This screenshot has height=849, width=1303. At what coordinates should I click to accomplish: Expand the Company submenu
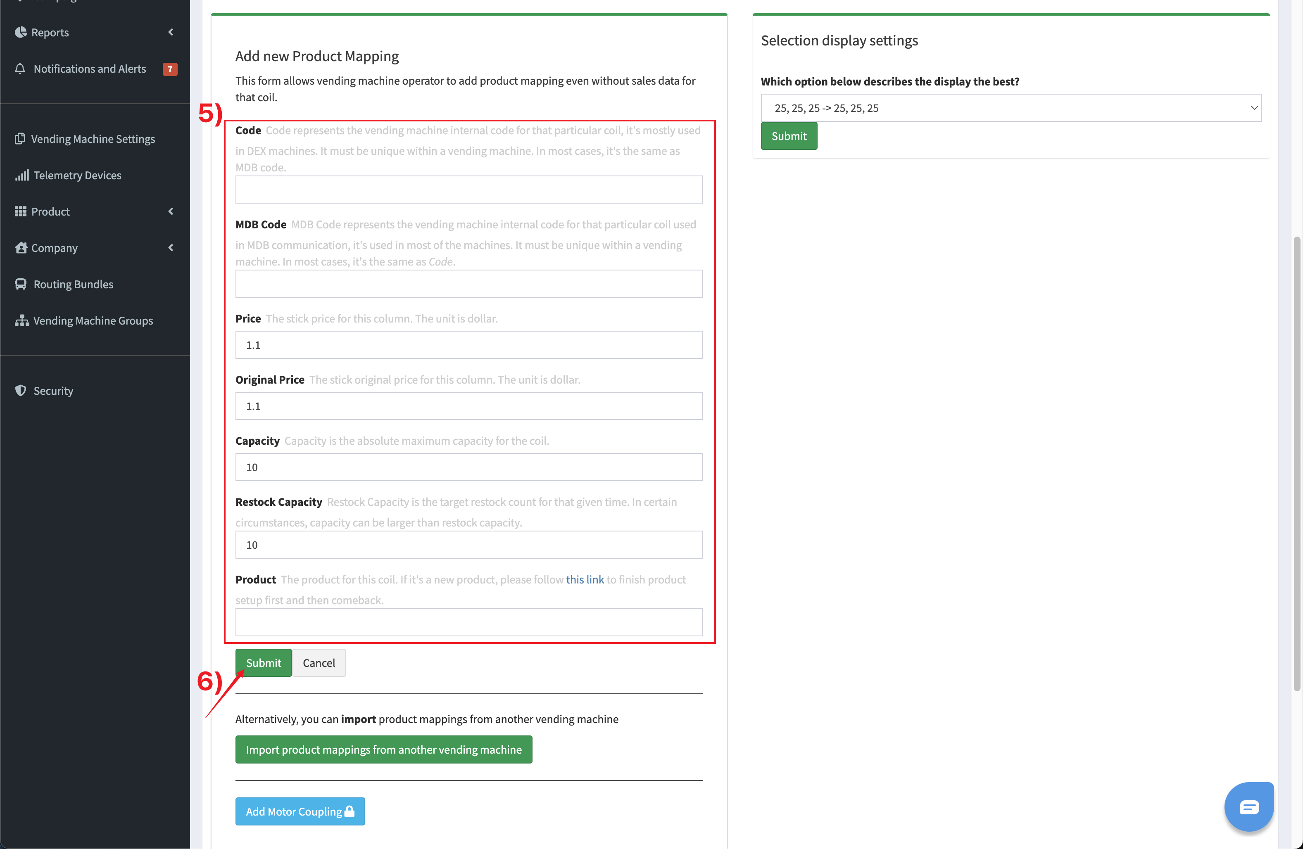click(x=170, y=247)
